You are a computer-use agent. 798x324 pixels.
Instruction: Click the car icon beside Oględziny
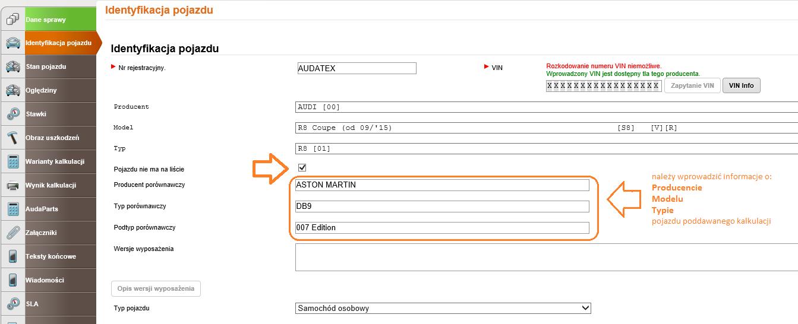(12, 90)
